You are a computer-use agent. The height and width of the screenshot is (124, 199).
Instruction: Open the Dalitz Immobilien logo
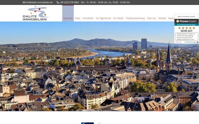tap(36, 14)
